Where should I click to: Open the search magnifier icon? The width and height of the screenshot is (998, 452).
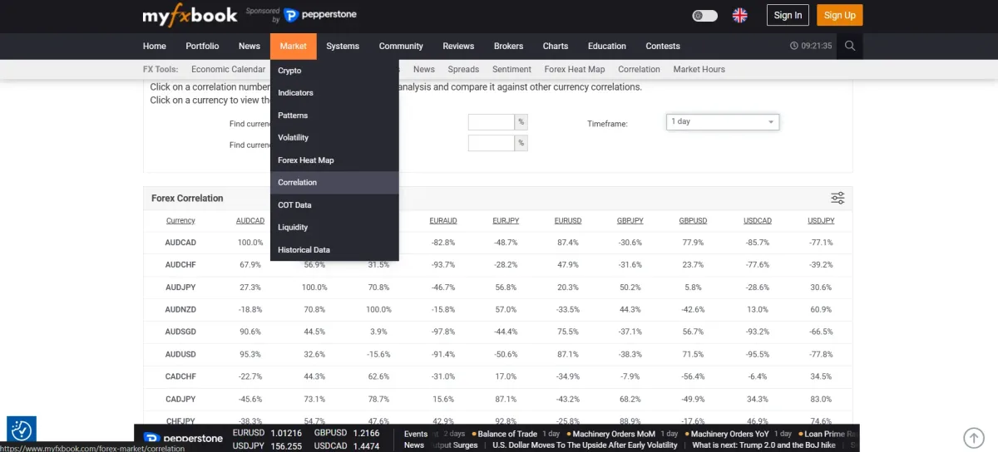coord(849,46)
